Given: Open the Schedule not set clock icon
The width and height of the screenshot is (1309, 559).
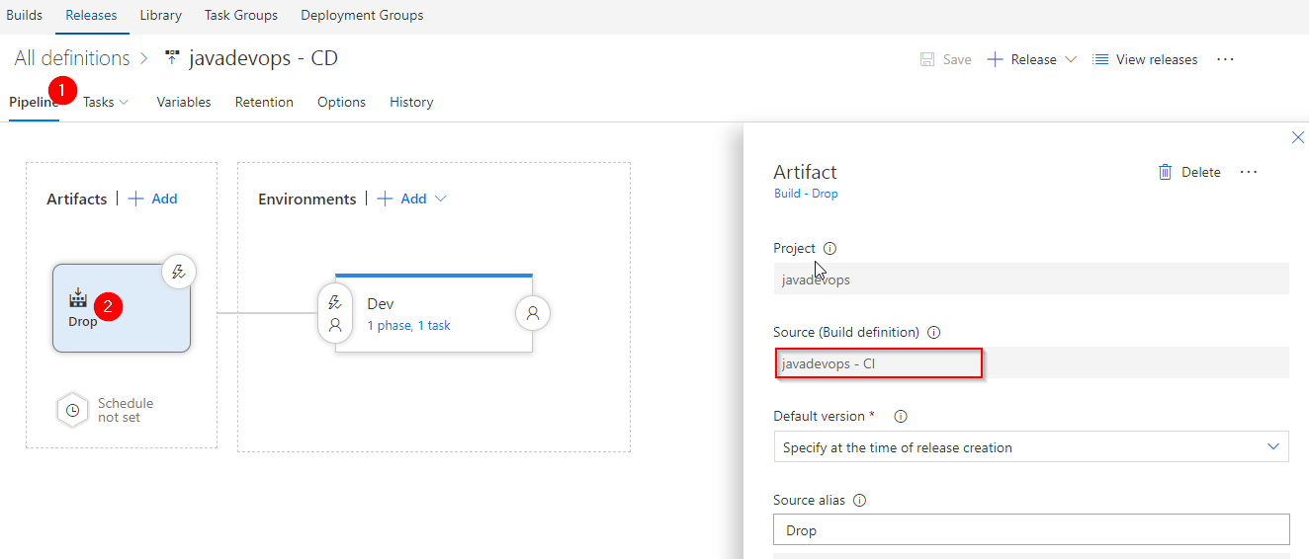Looking at the screenshot, I should click(73, 410).
